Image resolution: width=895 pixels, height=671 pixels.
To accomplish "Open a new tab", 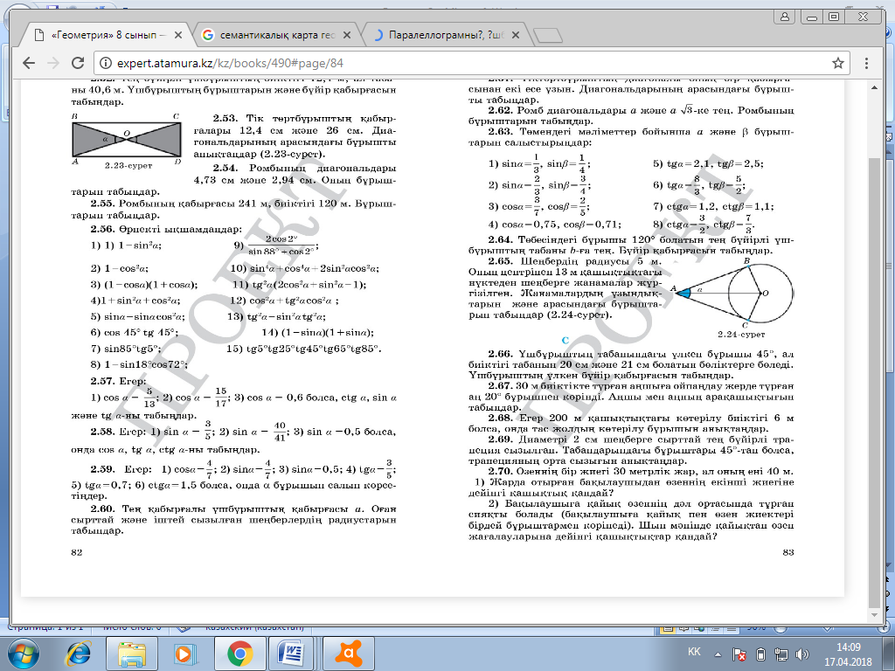I will pos(547,35).
